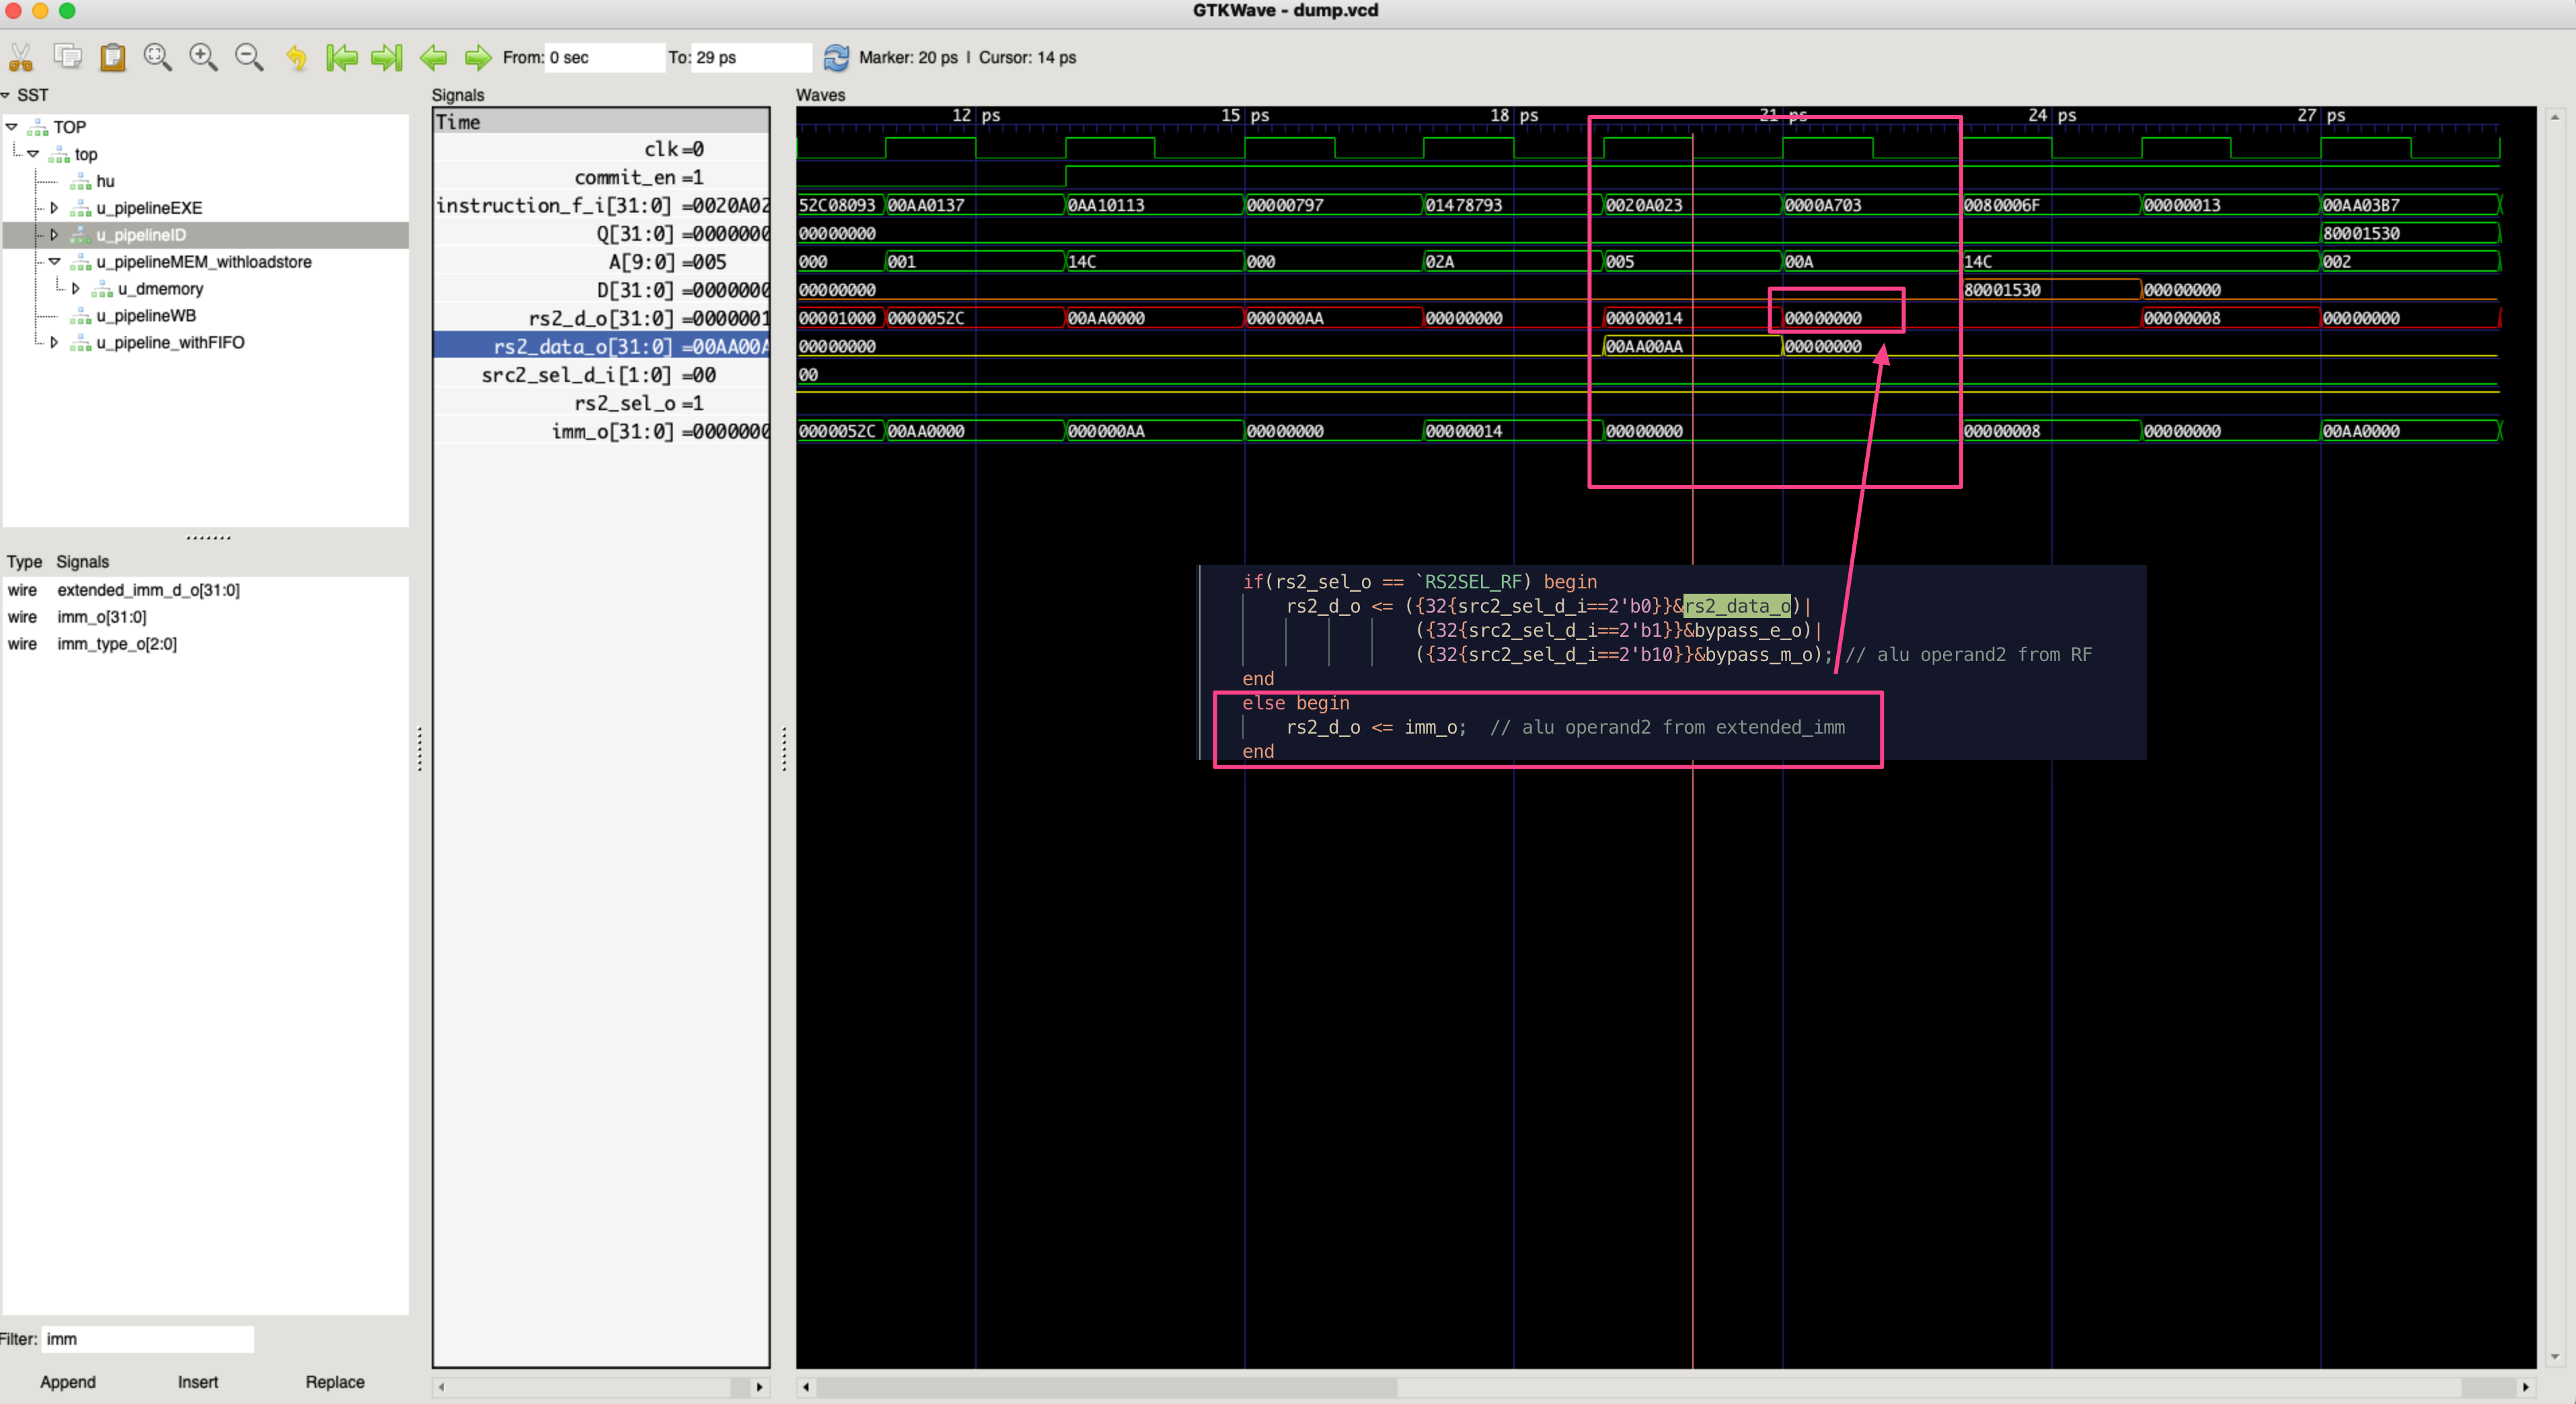Click signals pane horizontal scrollbar right arrow
2576x1404 pixels.
(x=760, y=1387)
